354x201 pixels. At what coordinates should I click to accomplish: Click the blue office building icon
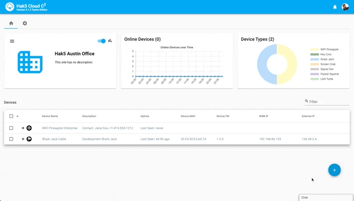[x=30, y=62]
